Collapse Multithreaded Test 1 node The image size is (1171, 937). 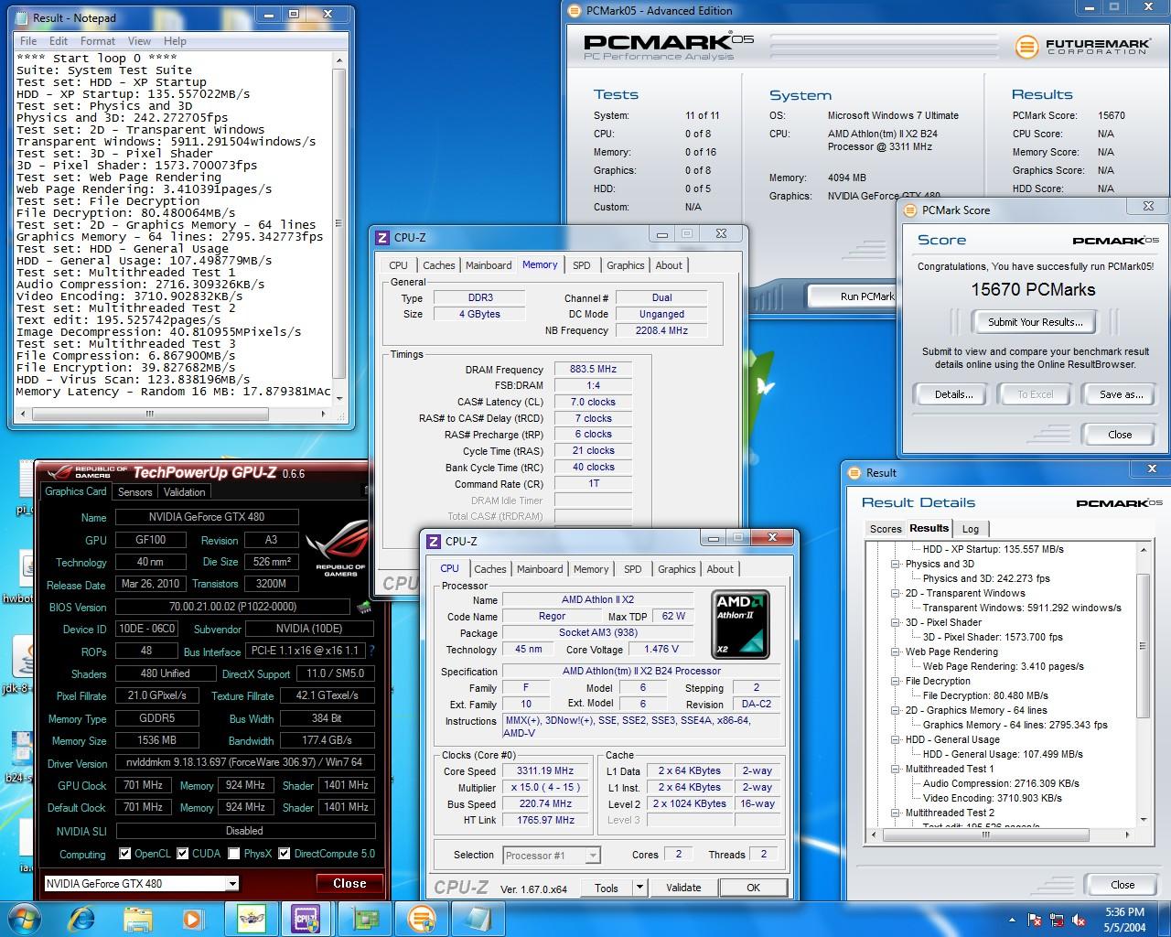pyautogui.click(x=896, y=770)
